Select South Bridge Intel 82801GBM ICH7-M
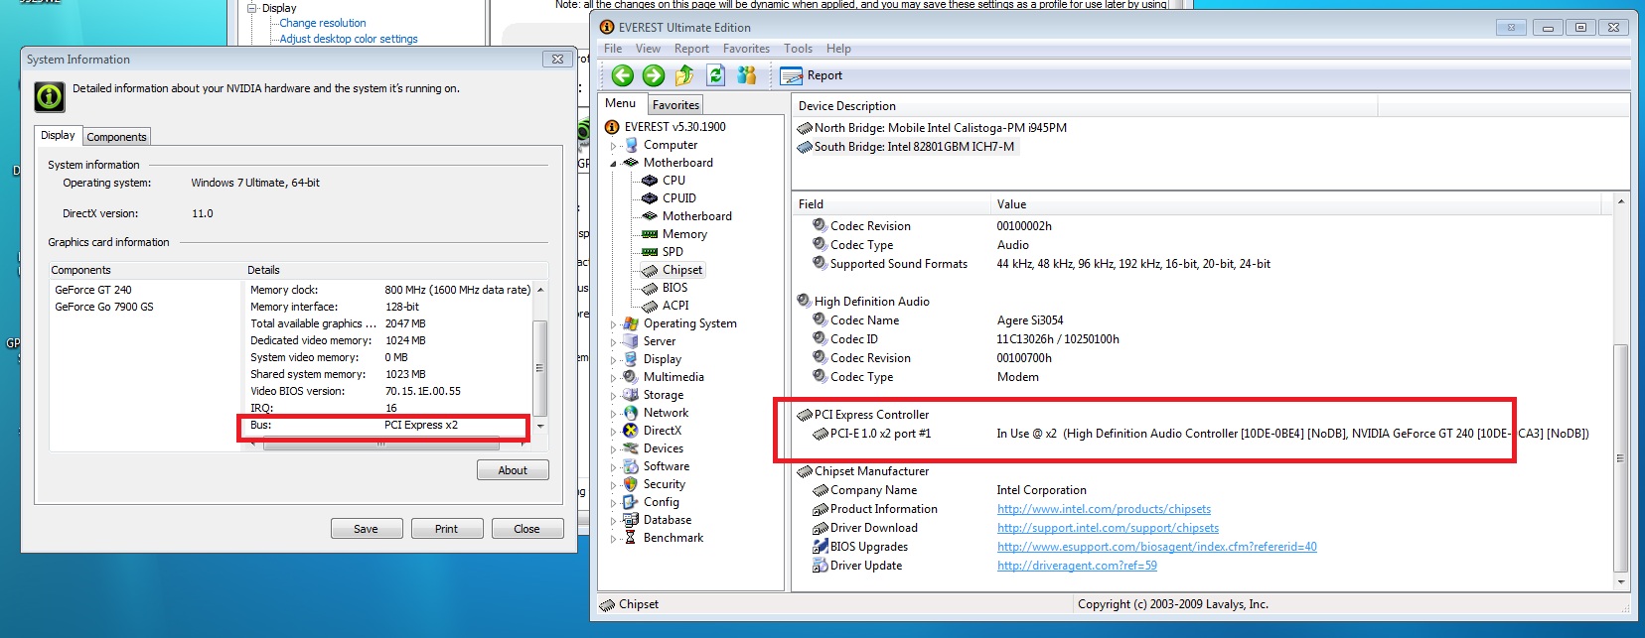The height and width of the screenshot is (638, 1645). [914, 147]
